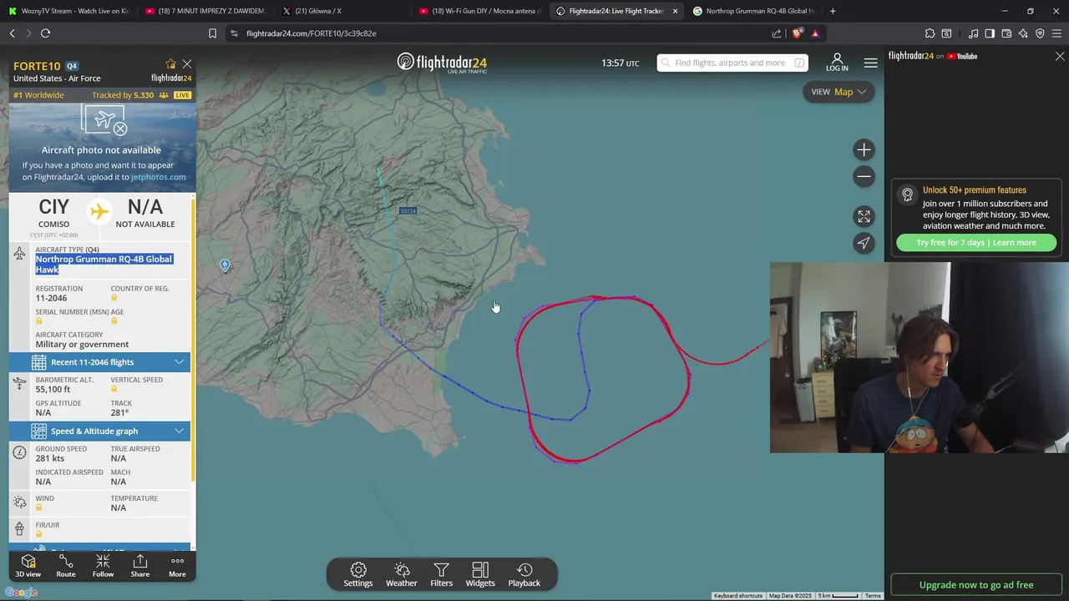Open the Brave Wallet icon
Screen dimensions: 1069x601
click(1006, 33)
